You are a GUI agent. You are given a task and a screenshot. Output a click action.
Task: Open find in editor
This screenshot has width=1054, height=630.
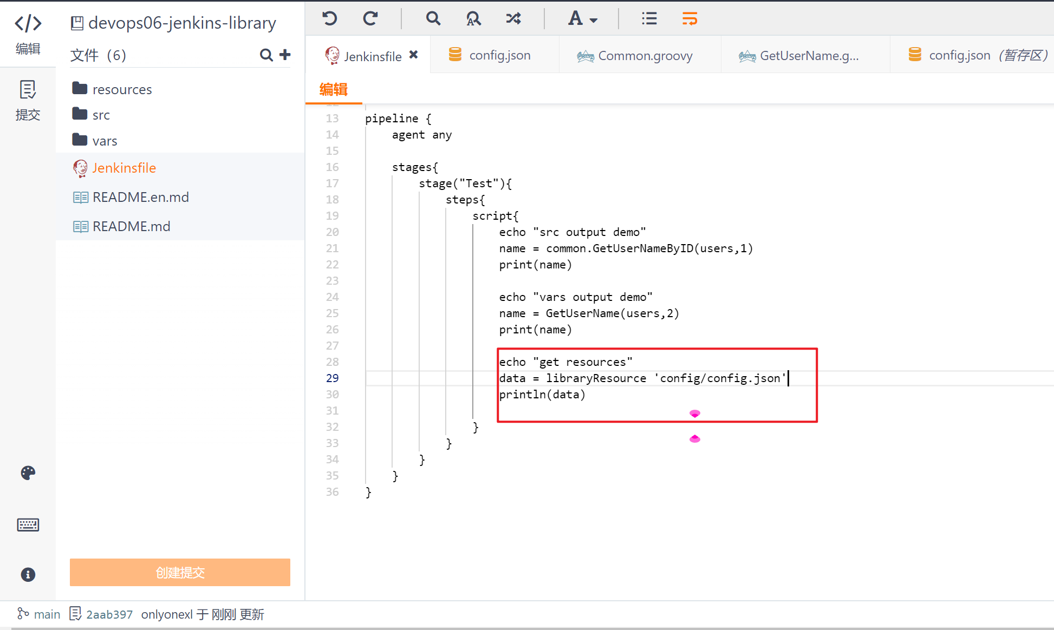(x=433, y=19)
